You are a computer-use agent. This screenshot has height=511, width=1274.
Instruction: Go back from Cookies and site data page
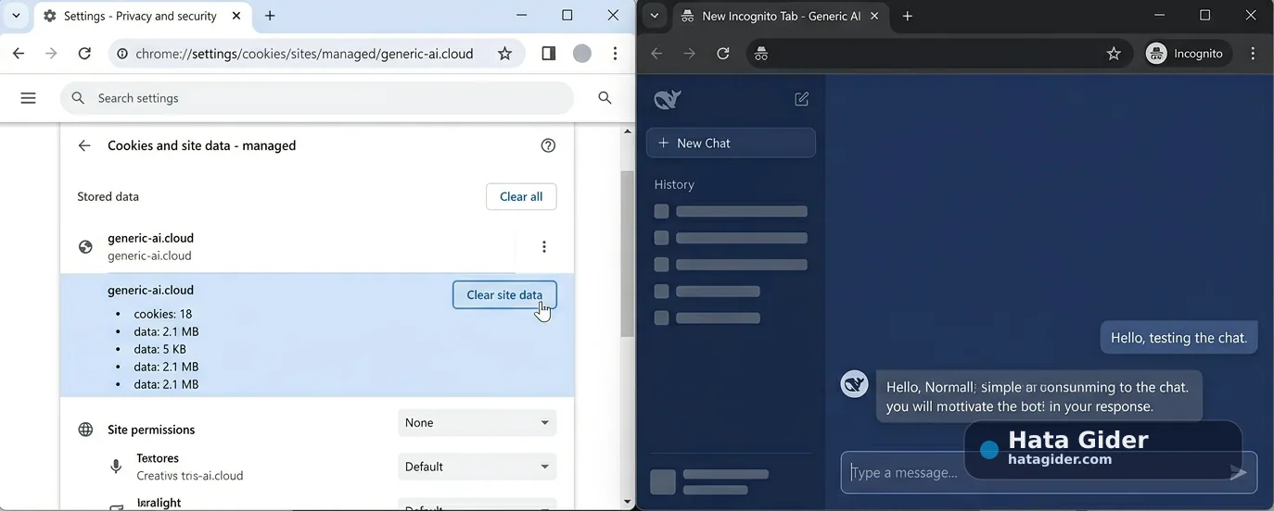[84, 145]
